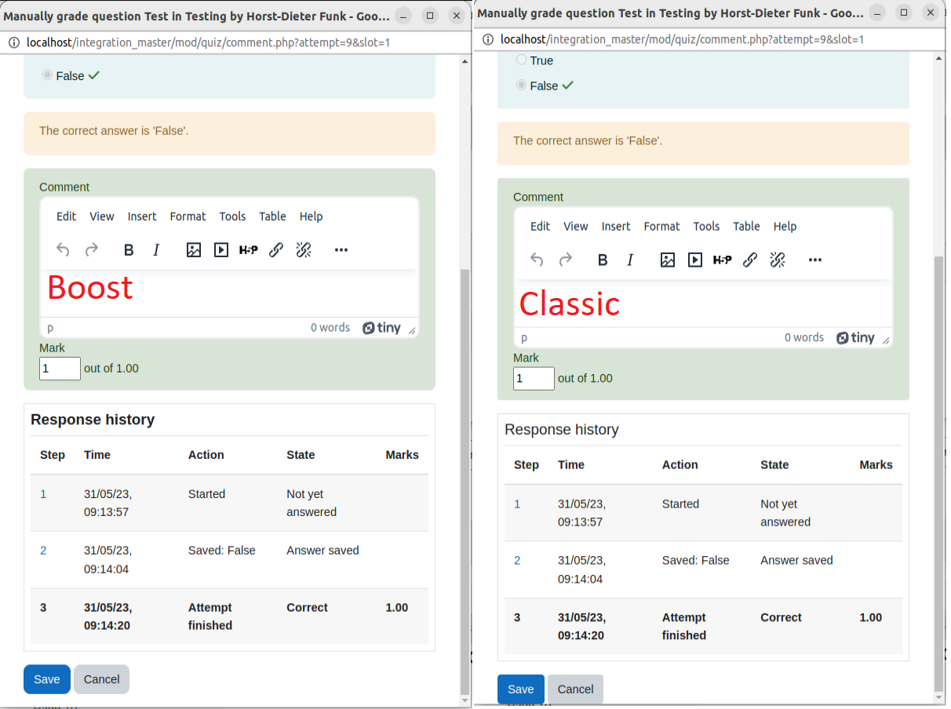Click vertical scrollbar in Classic window
This screenshot has width=951, height=709.
(938, 474)
